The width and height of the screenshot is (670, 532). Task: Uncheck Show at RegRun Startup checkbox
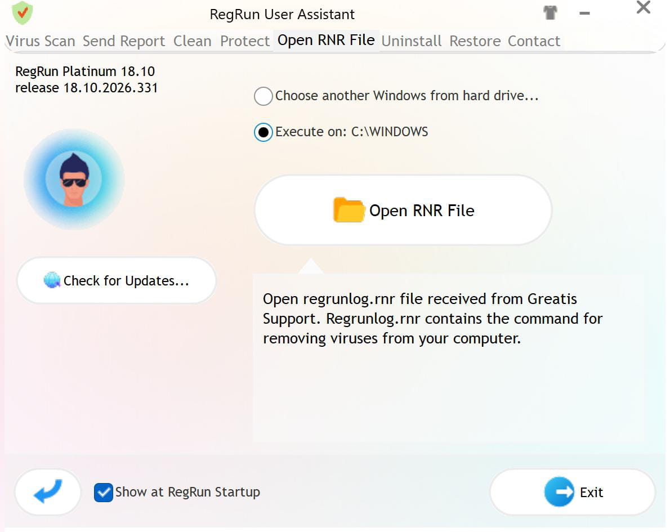[104, 492]
